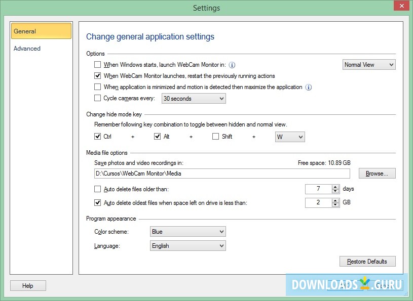This screenshot has height=301, width=413.
Task: Switch to the Advanced tab
Action: (27, 48)
